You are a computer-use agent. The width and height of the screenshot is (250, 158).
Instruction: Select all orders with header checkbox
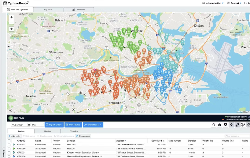pyautogui.click(x=9, y=141)
